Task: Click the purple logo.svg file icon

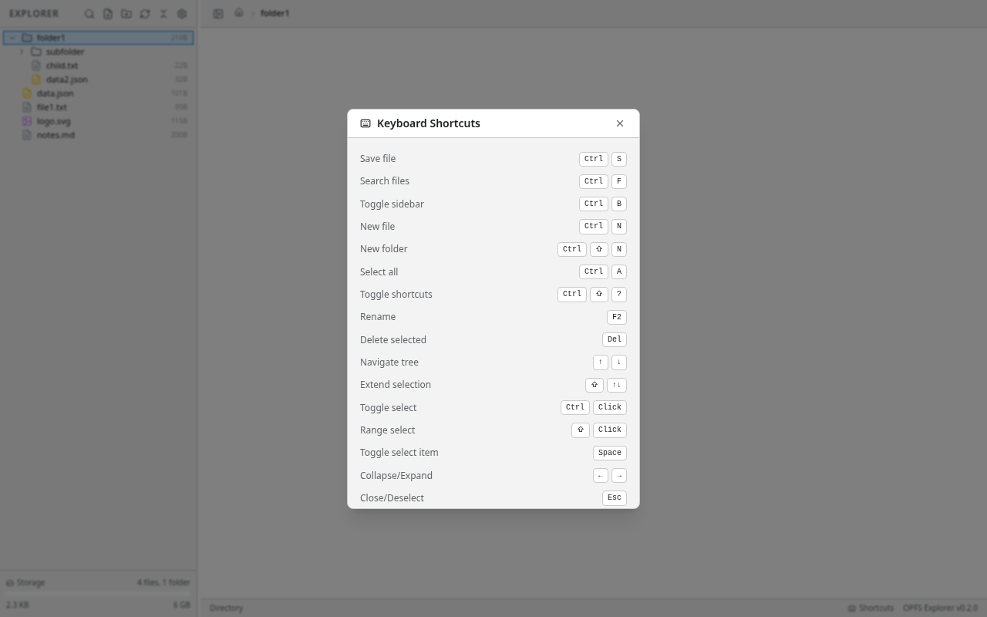Action: pyautogui.click(x=27, y=121)
